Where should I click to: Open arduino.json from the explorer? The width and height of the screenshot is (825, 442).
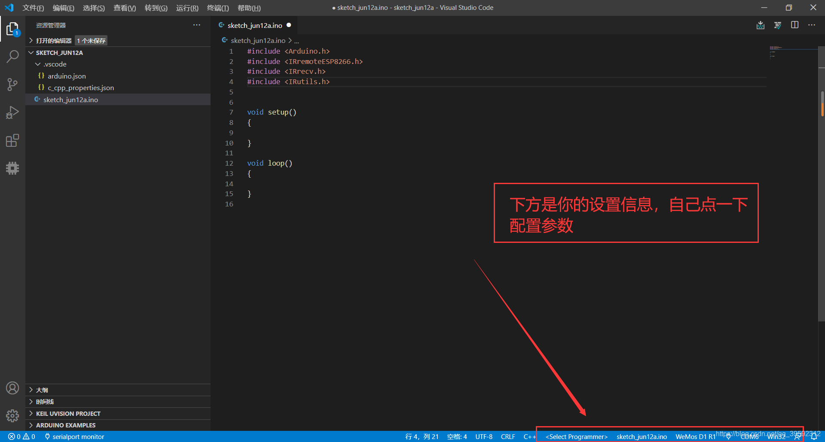pyautogui.click(x=67, y=76)
